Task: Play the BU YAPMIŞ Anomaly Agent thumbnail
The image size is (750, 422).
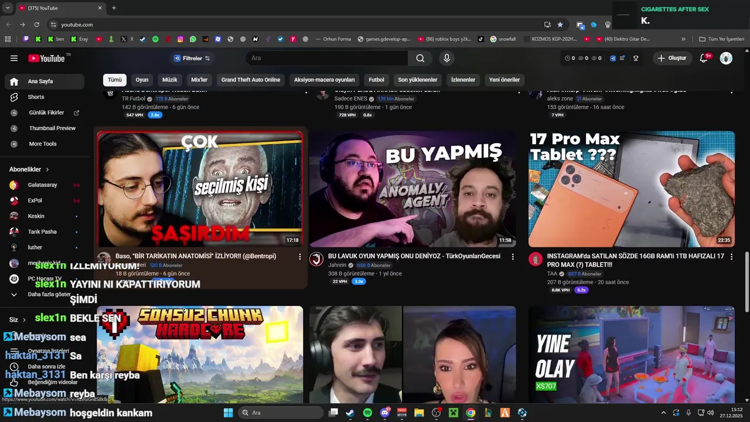Action: [x=412, y=189]
